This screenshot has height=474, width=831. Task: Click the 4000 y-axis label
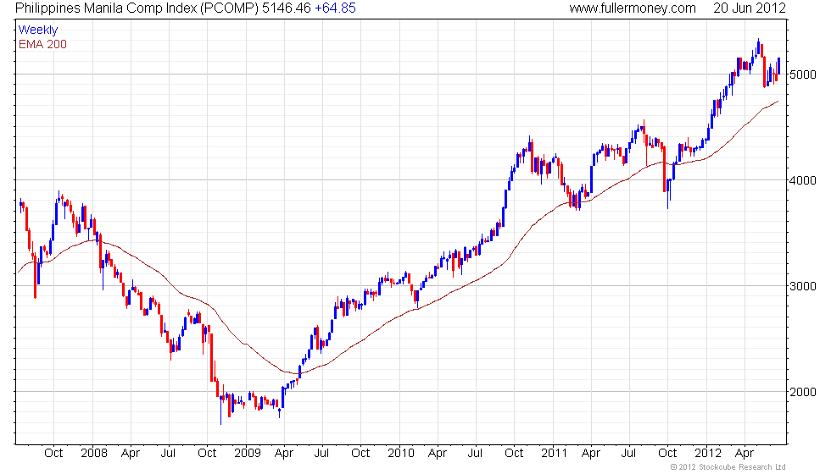(803, 180)
